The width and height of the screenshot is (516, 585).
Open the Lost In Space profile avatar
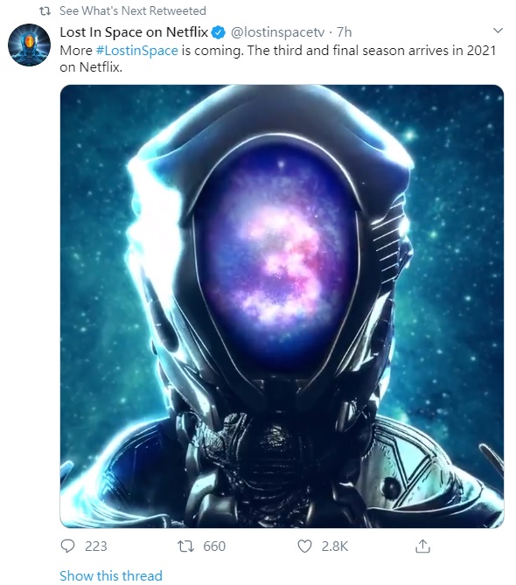click(x=29, y=45)
